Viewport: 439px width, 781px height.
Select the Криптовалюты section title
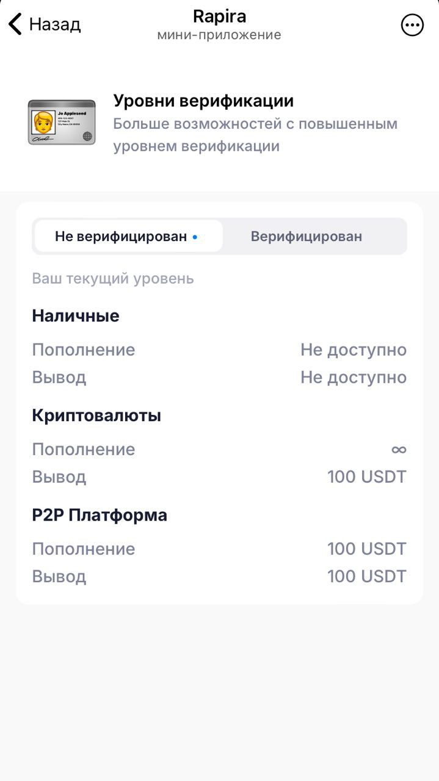[x=96, y=415]
